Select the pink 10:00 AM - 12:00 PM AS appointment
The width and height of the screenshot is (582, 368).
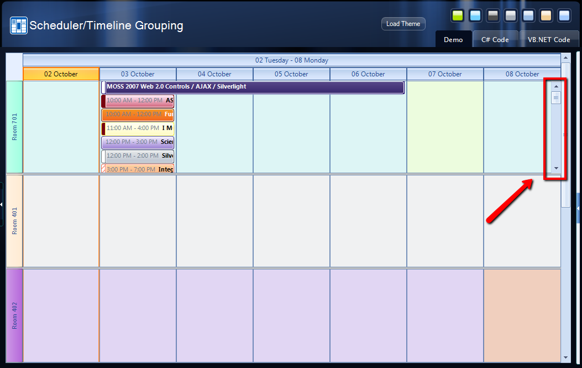[x=137, y=101]
